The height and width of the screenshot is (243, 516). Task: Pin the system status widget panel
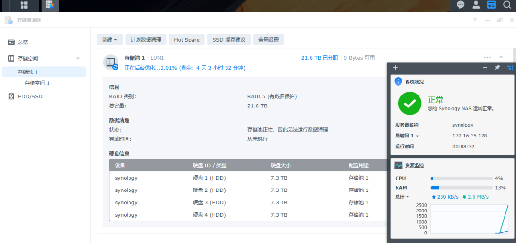click(497, 68)
